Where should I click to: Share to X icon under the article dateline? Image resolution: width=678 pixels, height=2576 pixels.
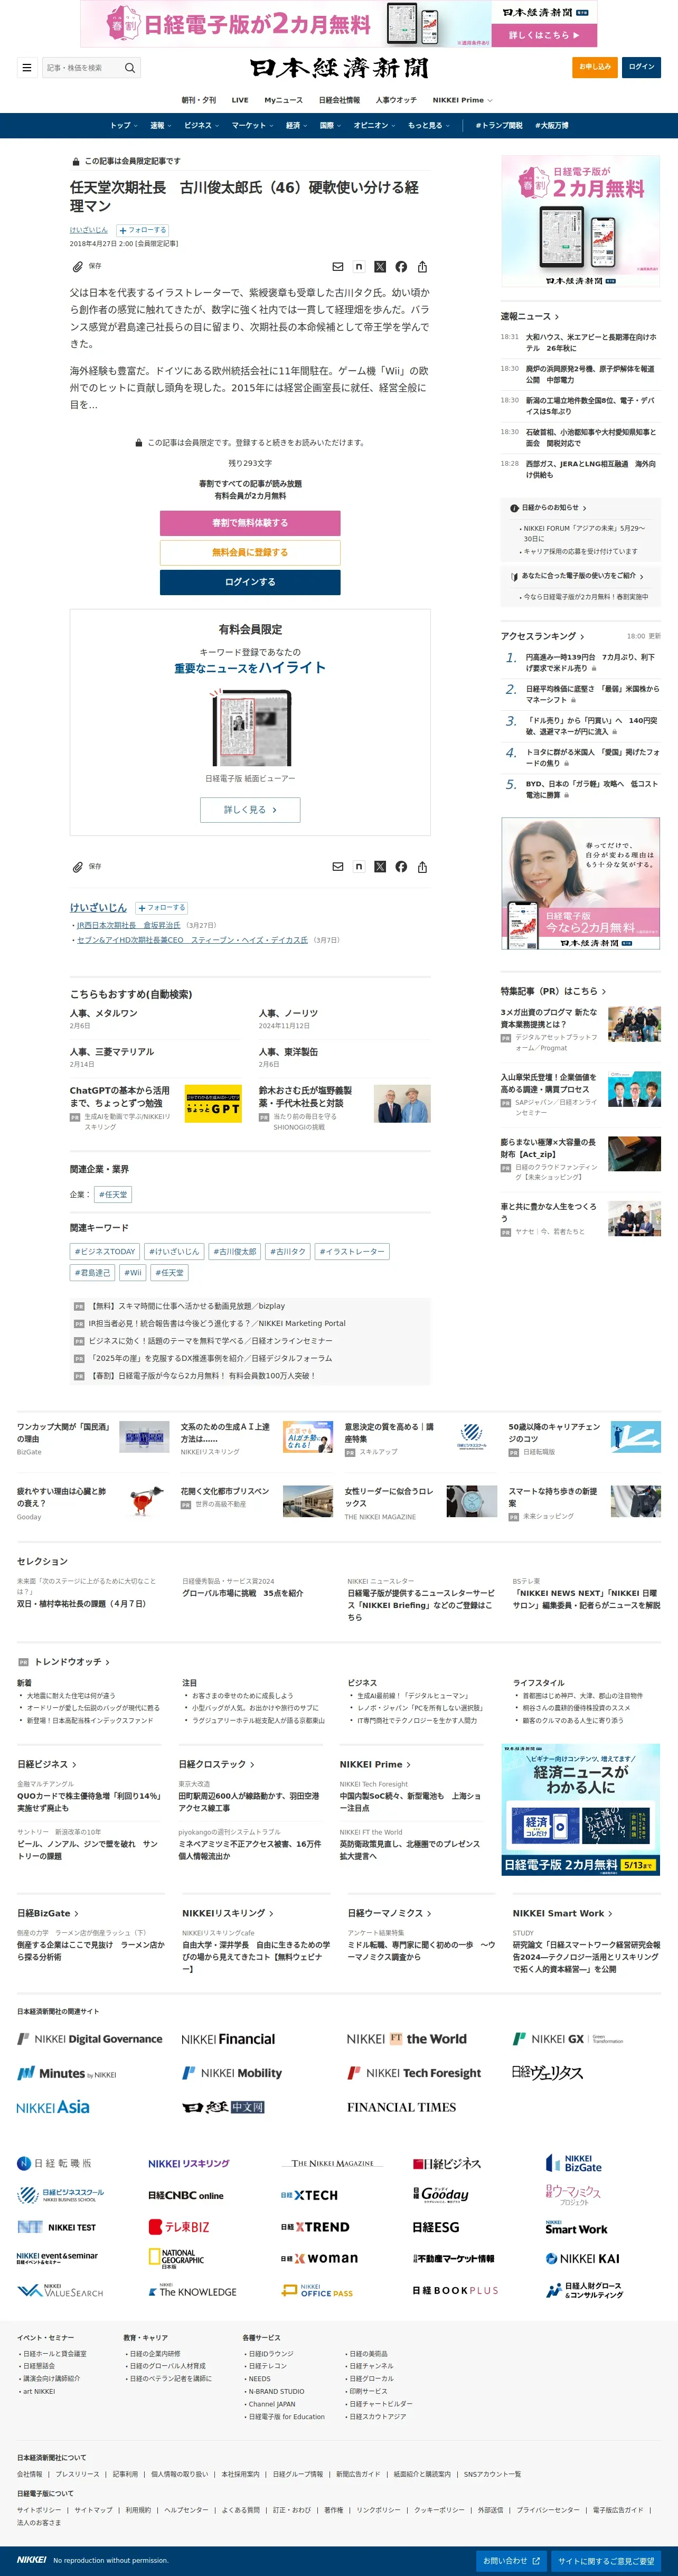pyautogui.click(x=380, y=267)
